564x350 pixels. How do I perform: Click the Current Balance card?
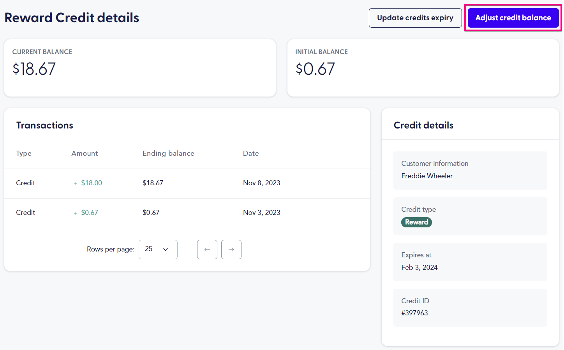pyautogui.click(x=140, y=67)
